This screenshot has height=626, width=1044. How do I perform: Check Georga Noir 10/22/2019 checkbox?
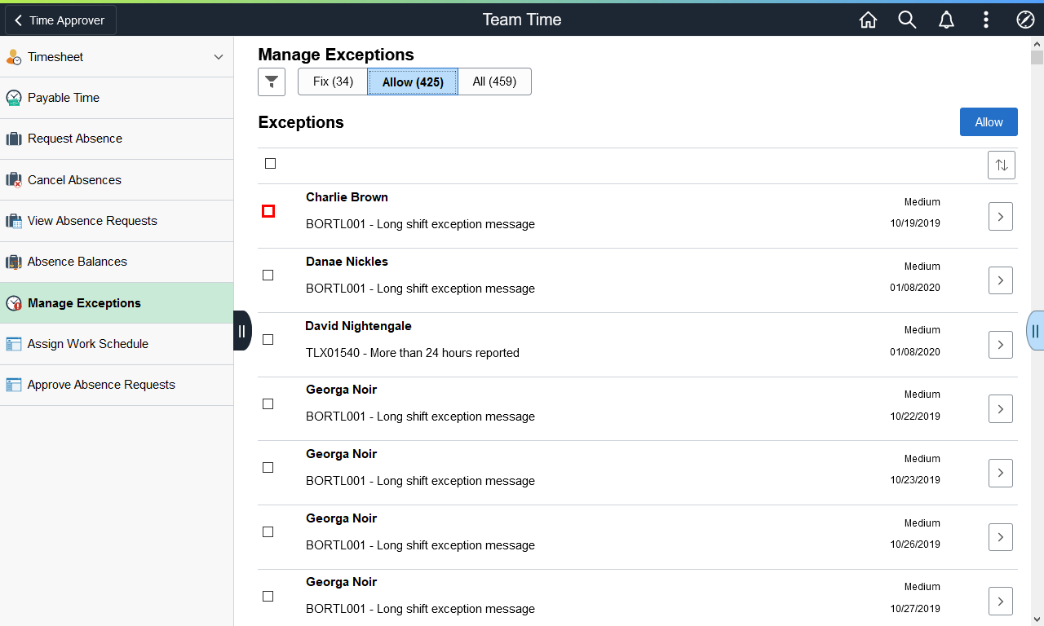(x=268, y=404)
